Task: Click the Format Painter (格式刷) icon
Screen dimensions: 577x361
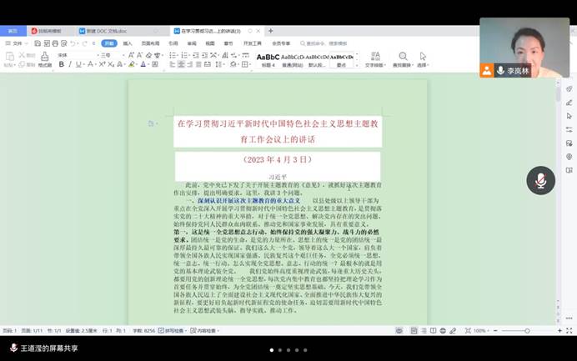Action: click(x=44, y=60)
